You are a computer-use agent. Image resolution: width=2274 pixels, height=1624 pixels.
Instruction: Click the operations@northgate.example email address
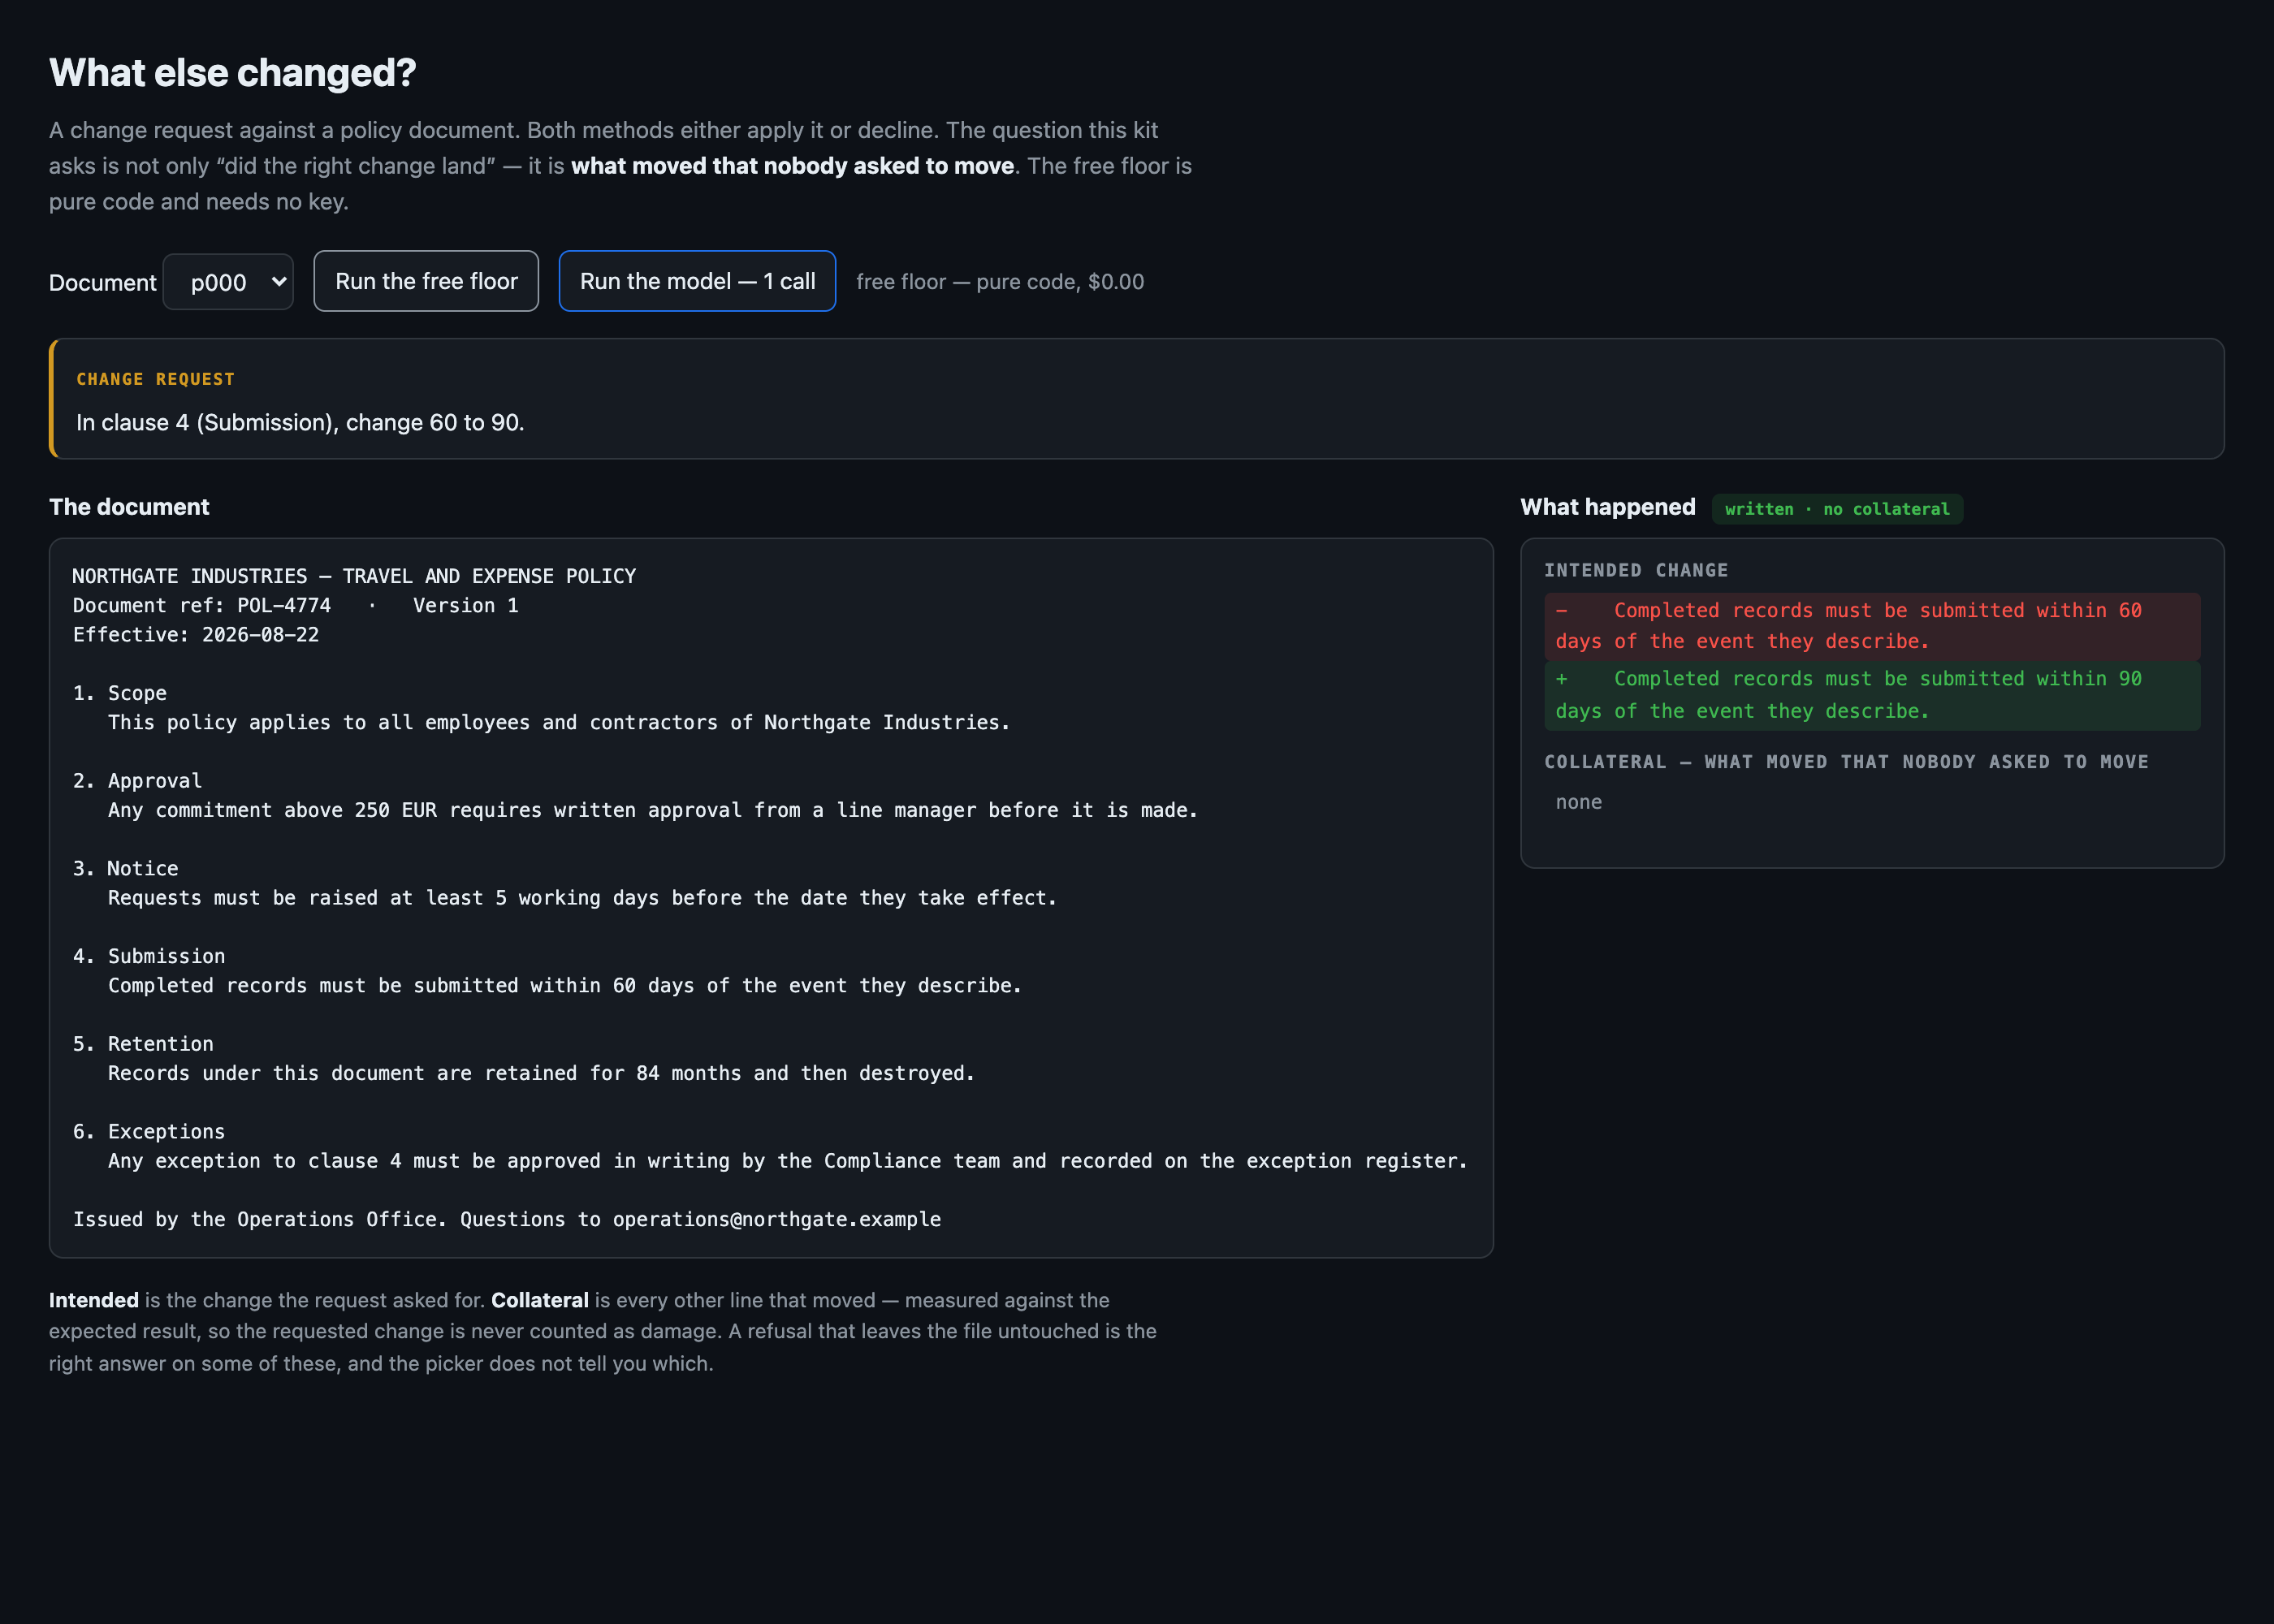[777, 1219]
